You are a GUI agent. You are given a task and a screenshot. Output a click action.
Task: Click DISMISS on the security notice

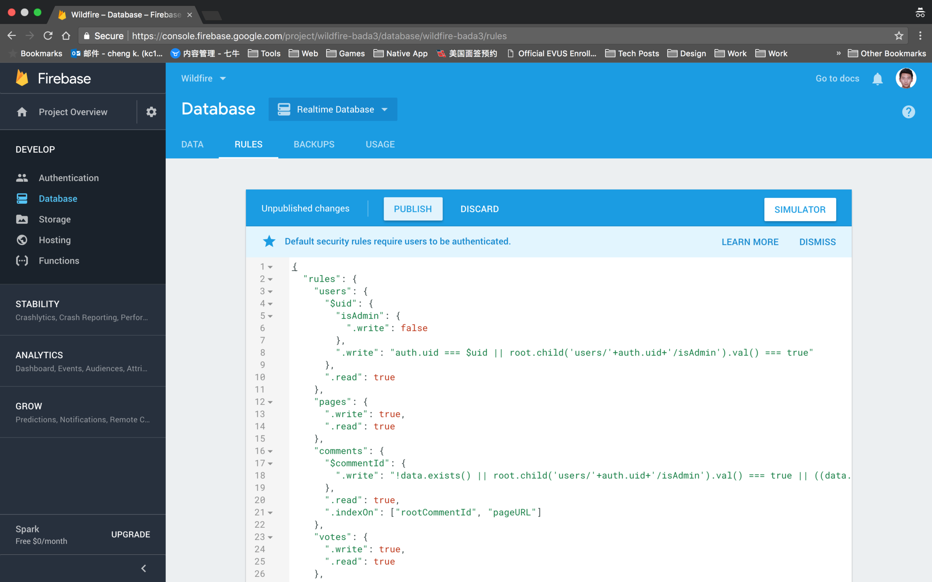817,242
